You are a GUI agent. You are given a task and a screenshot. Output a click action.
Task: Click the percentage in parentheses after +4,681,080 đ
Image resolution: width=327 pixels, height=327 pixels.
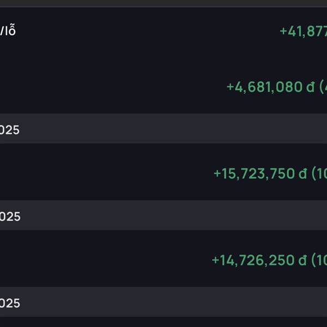click(x=323, y=87)
